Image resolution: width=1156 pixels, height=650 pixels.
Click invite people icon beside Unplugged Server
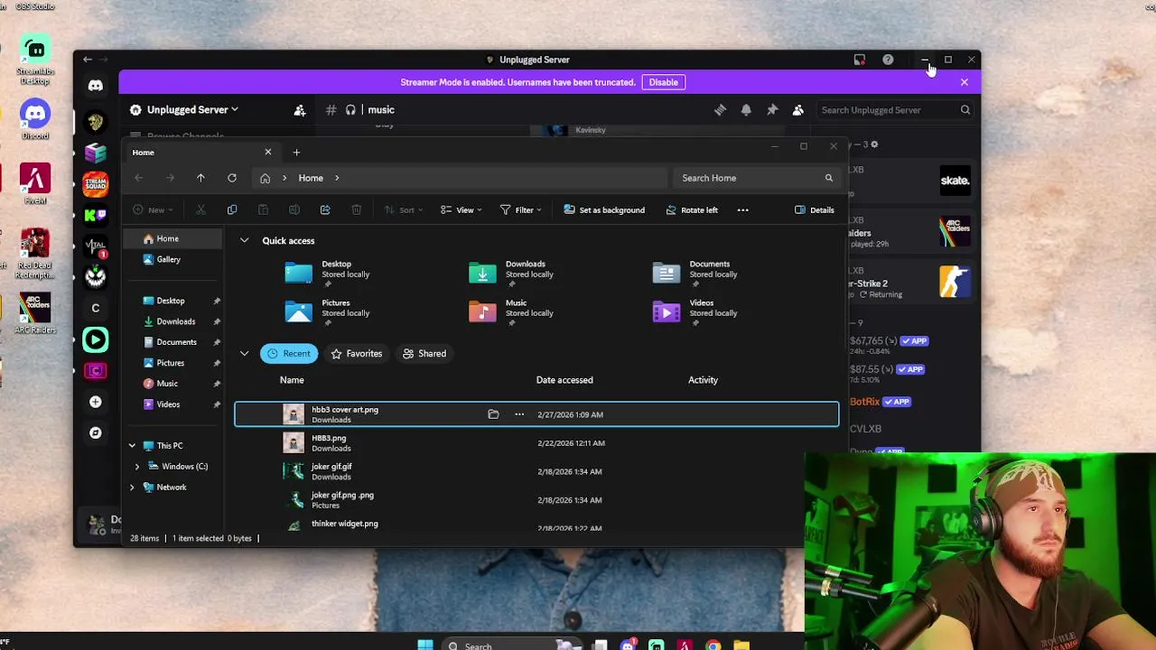tap(300, 110)
